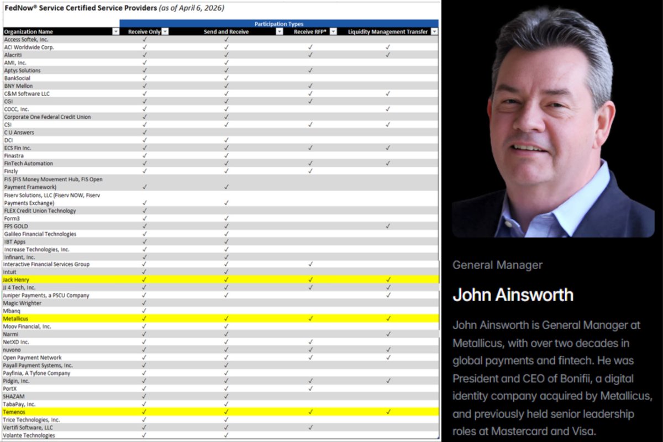Select the highlighted Metallicus cell

tap(61, 319)
